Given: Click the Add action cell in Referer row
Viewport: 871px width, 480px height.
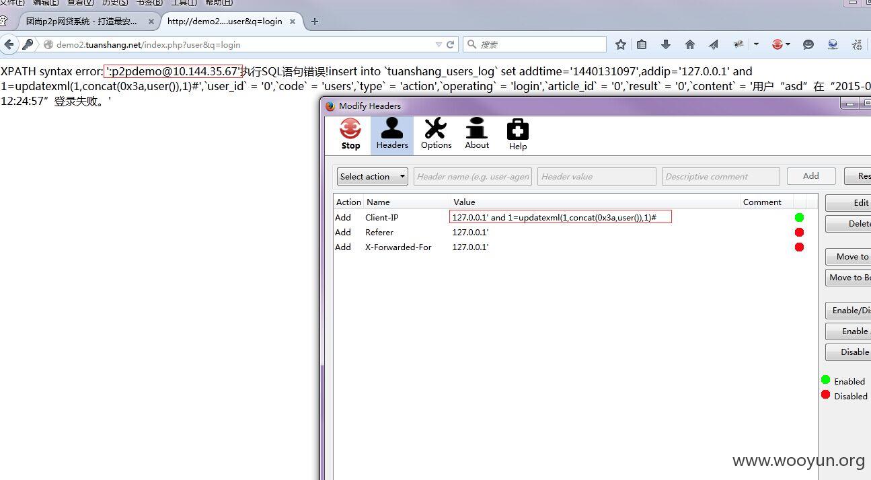Looking at the screenshot, I should (343, 232).
